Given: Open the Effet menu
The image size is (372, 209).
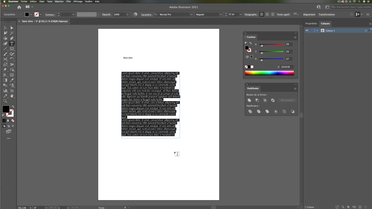Looking at the screenshot, I should [x=68, y=2].
